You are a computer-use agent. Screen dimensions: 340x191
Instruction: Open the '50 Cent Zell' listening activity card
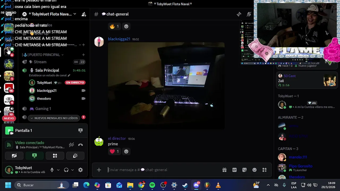(x=307, y=80)
